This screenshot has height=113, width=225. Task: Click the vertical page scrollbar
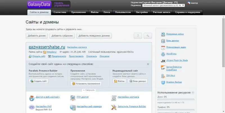(x=223, y=43)
